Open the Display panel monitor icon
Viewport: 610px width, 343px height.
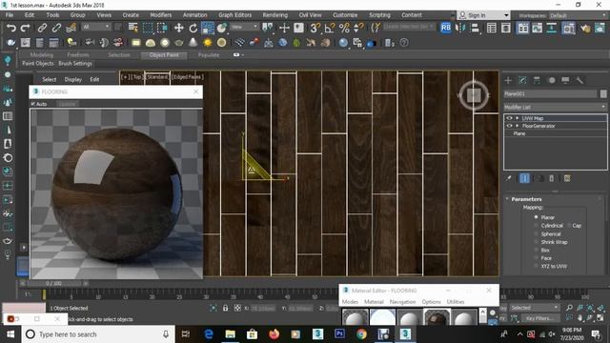point(565,80)
